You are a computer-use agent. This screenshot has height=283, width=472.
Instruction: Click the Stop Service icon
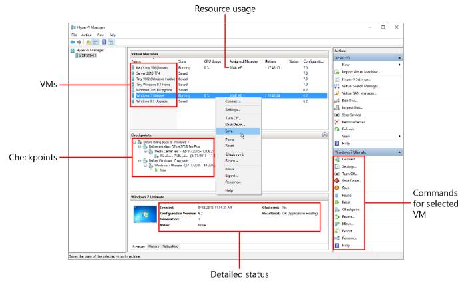[338, 115]
